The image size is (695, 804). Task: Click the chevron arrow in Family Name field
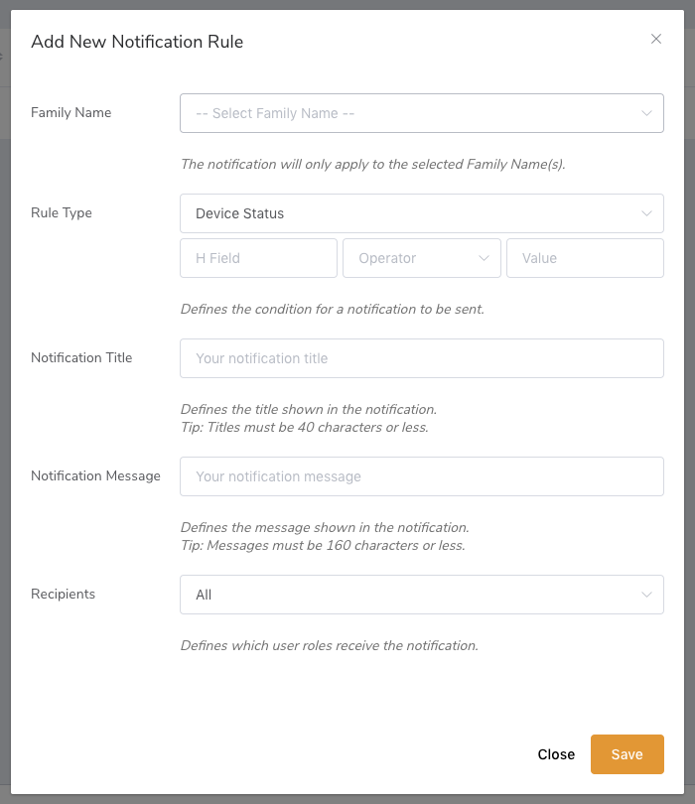click(646, 113)
